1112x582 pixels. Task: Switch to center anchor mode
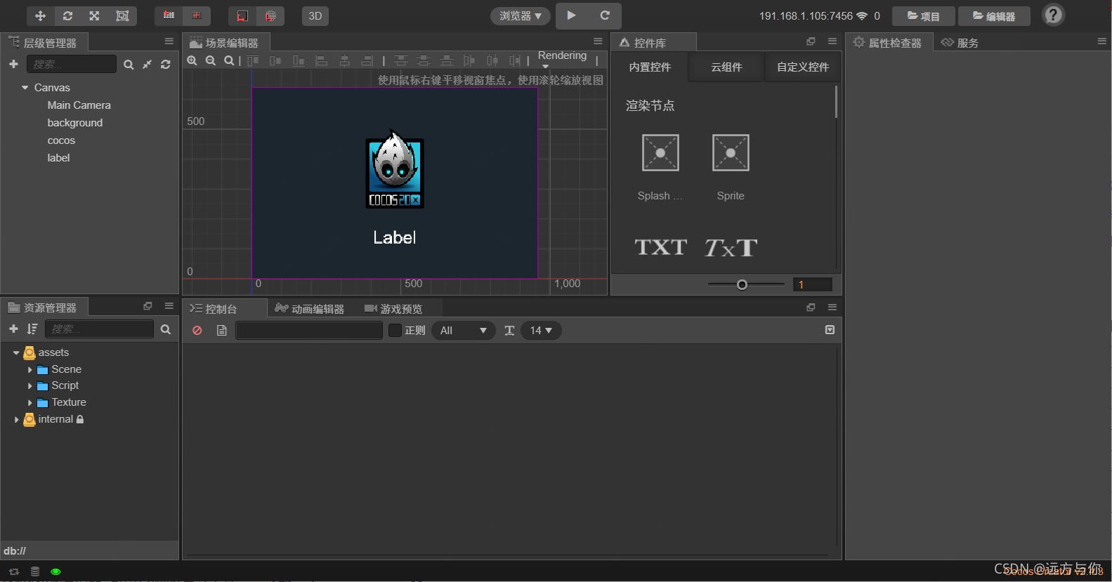click(x=197, y=15)
